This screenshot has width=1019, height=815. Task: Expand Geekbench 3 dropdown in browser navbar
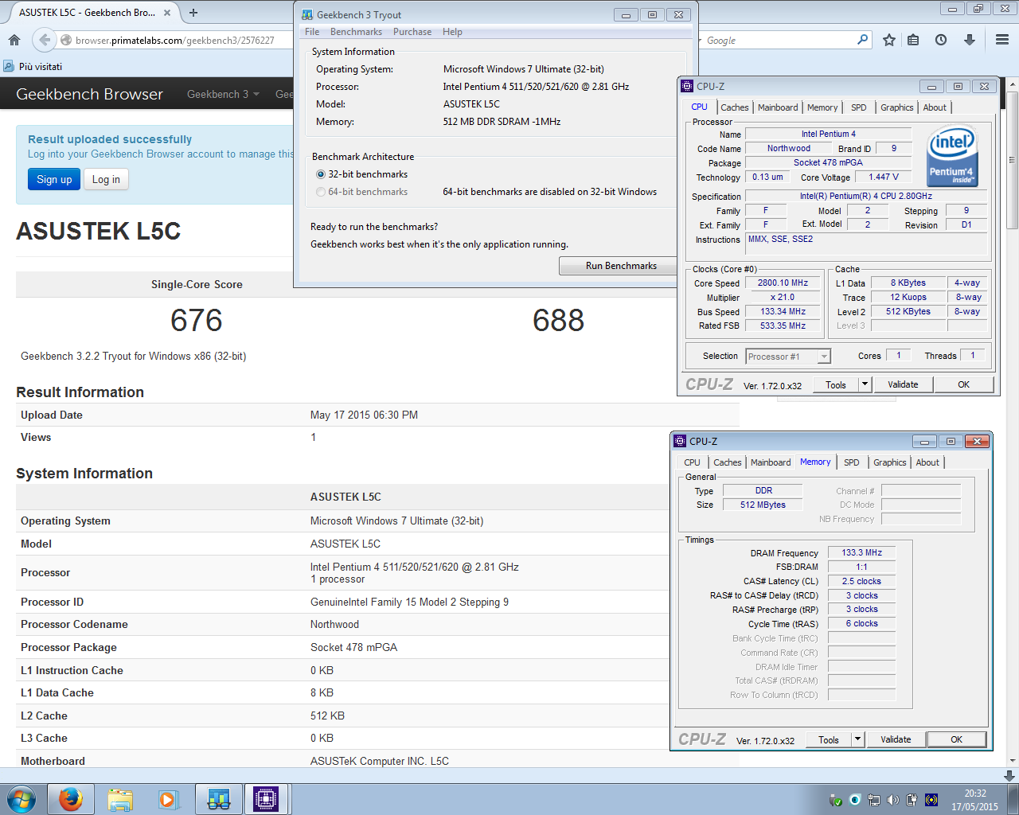tap(224, 94)
